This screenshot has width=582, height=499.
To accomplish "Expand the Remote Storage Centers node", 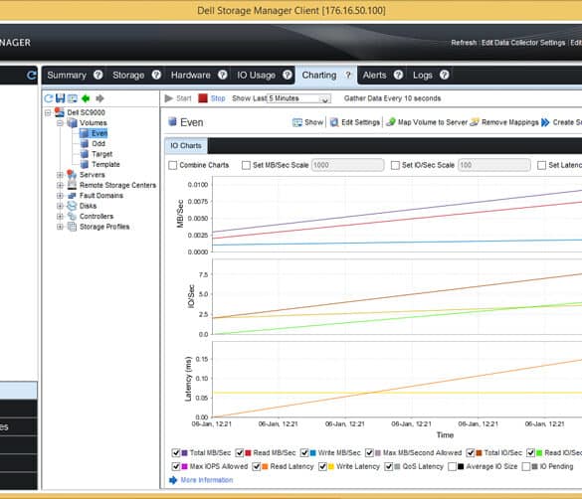I will coord(60,185).
